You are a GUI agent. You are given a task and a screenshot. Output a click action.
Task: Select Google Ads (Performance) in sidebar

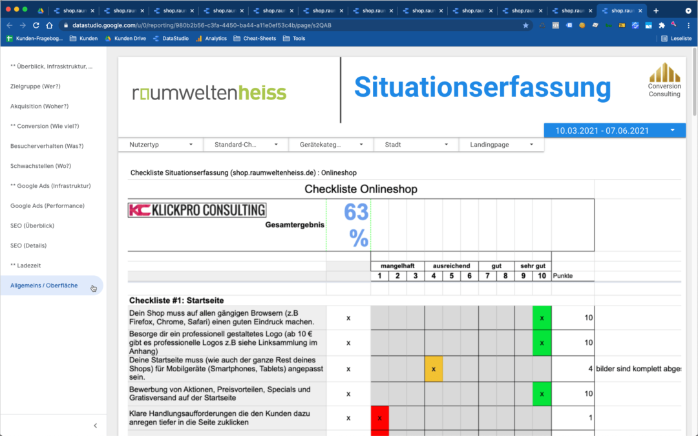[47, 205]
